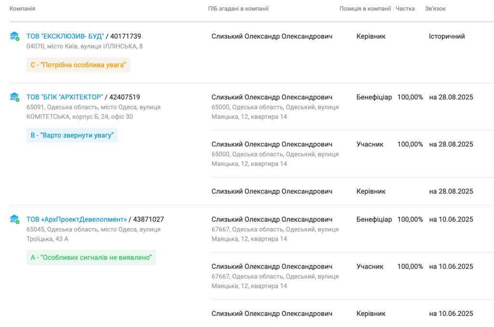
Task: Click the Керівник entry dated 10.06.2025
Action: (x=371, y=313)
